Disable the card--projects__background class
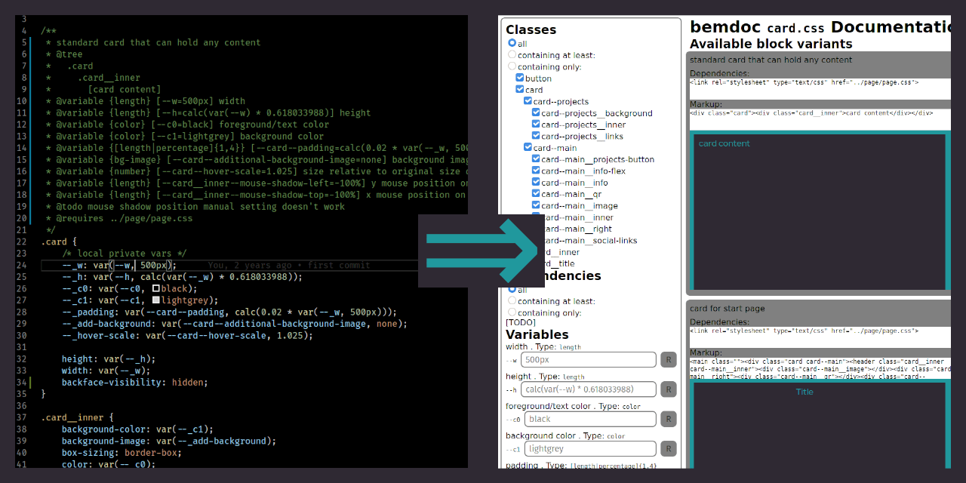Viewport: 966px width, 483px height. click(x=535, y=113)
